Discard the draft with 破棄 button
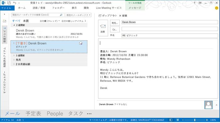The width and height of the screenshot is (220, 123). coord(123,16)
